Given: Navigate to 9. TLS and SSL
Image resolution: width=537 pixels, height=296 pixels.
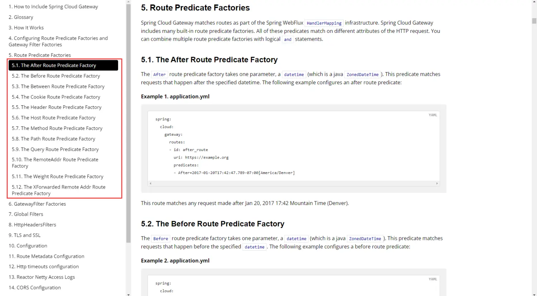Looking at the screenshot, I should click(25, 235).
